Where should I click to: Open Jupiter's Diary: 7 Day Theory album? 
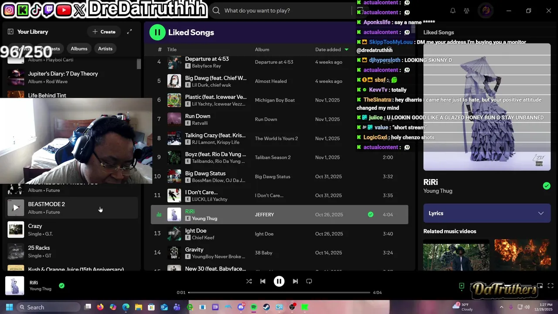pos(72,77)
